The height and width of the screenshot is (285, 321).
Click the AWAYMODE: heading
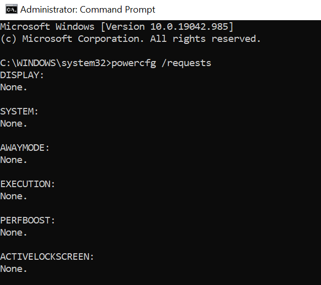tap(25, 148)
